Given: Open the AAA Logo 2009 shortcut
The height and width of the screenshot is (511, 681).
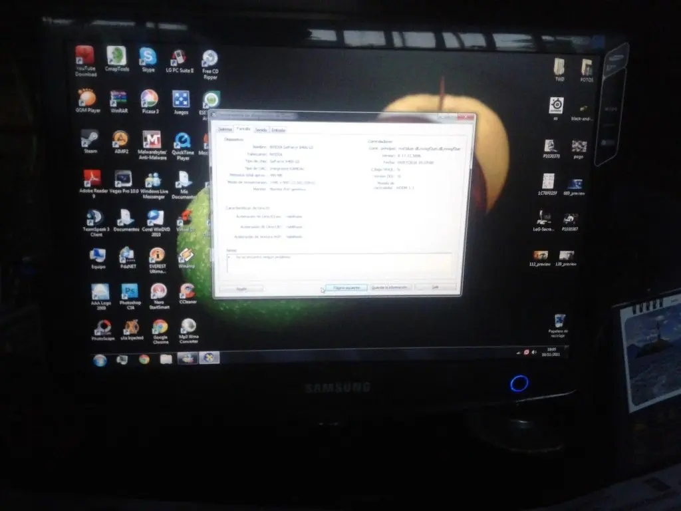Looking at the screenshot, I should click(101, 296).
